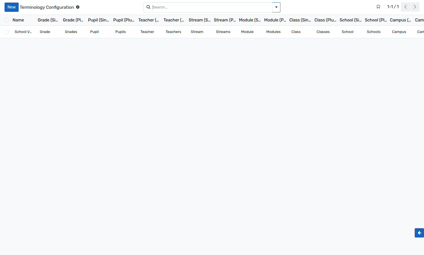
Task: Click the Teacher cell value
Action: coord(147,32)
